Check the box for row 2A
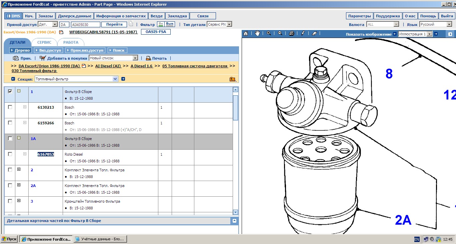The image size is (456, 244). [10, 185]
